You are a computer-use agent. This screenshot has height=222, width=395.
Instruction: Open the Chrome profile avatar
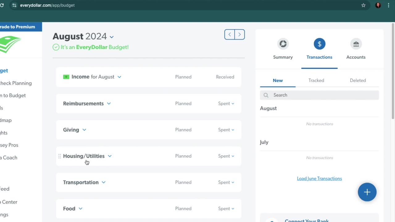coord(378,5)
